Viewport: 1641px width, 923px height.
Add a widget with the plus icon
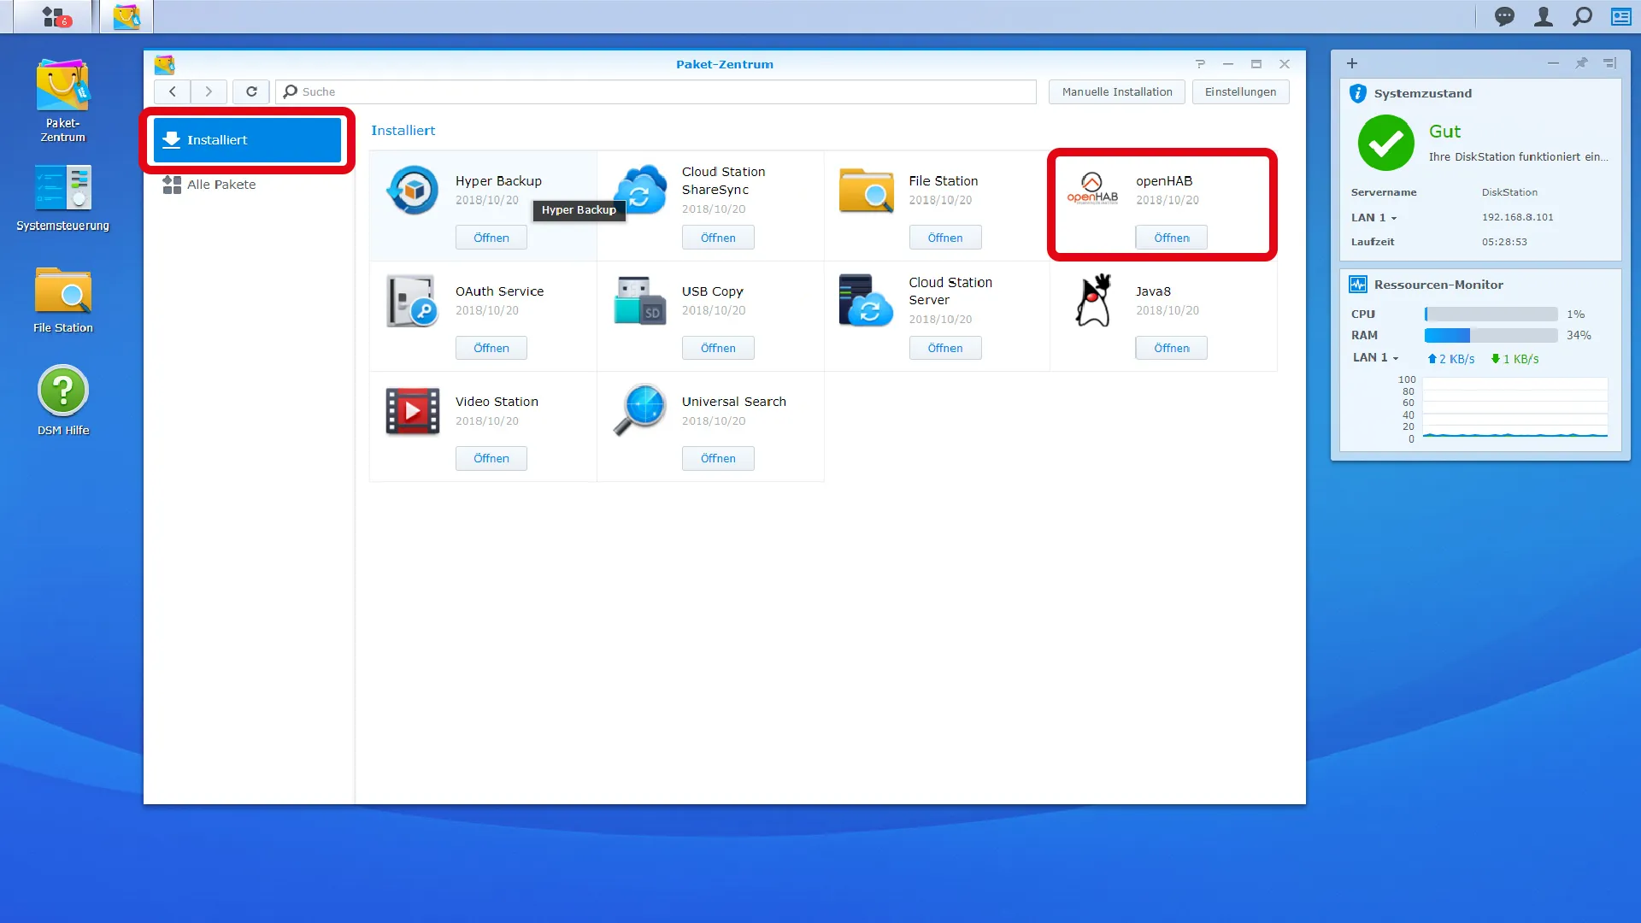[1352, 63]
